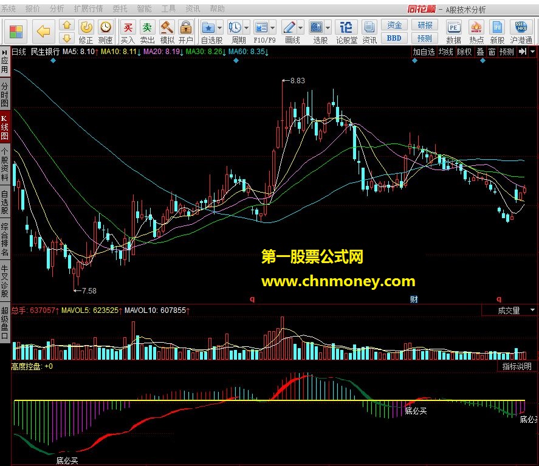Click the BBD button
Viewport: 539px width, 466px height.
[x=394, y=38]
